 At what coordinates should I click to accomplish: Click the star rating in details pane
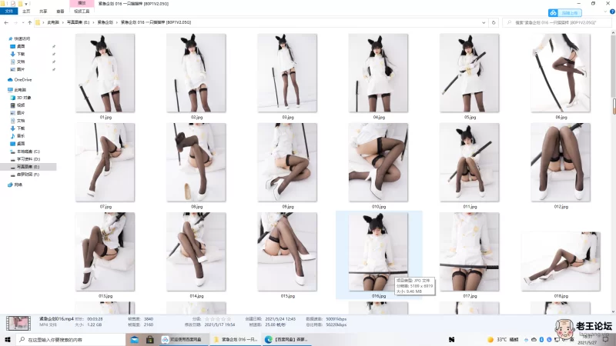[217, 318]
